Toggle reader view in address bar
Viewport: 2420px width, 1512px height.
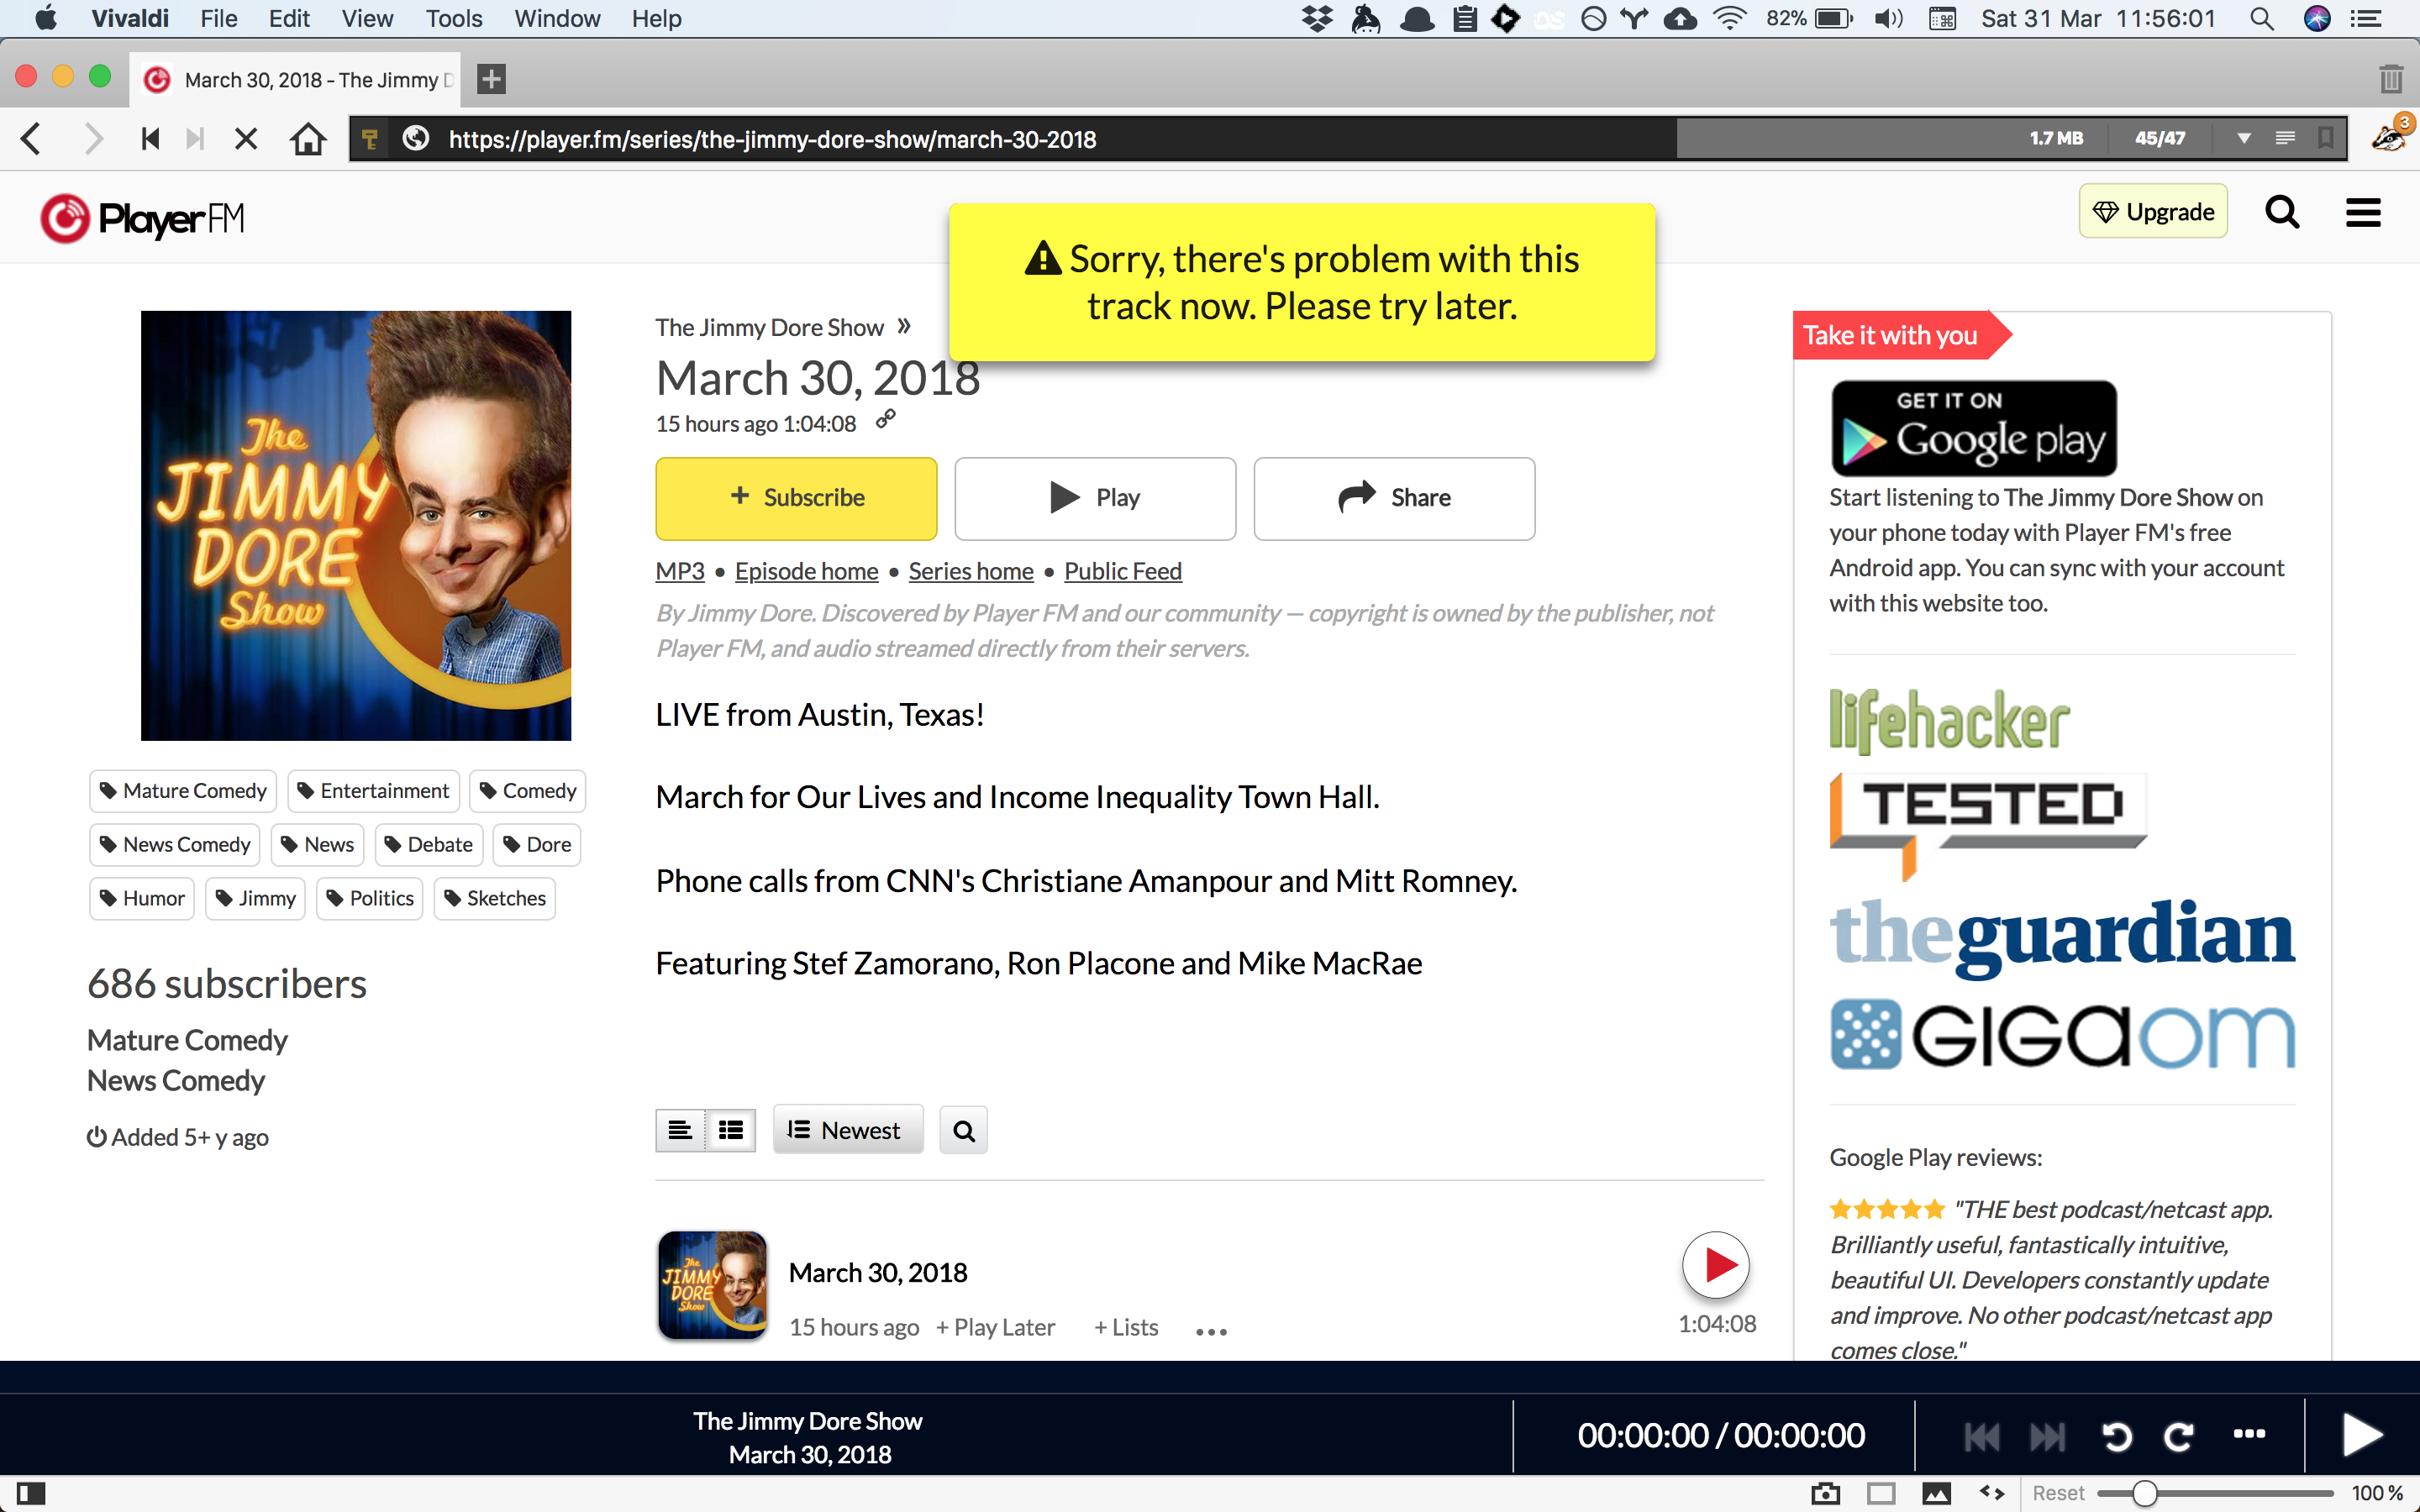point(2285,139)
